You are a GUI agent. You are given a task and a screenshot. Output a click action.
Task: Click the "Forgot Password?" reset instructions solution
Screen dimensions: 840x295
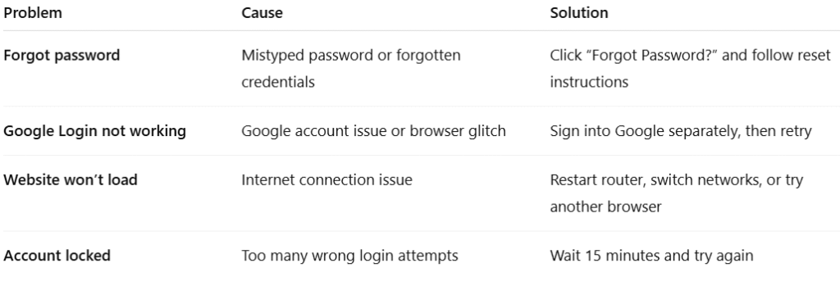[x=691, y=69]
